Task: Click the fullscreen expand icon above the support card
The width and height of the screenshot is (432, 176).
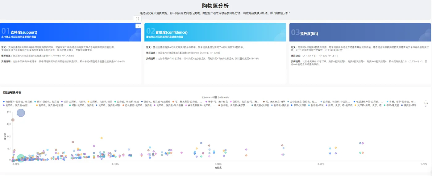Action: click(x=137, y=19)
